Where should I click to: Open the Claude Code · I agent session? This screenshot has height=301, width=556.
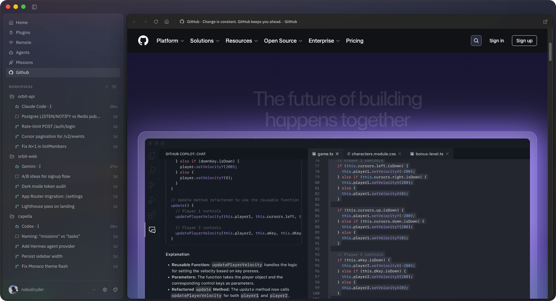tap(66, 107)
